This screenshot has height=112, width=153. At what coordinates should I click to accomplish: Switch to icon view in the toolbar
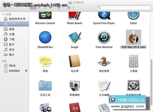click(x=33, y=8)
